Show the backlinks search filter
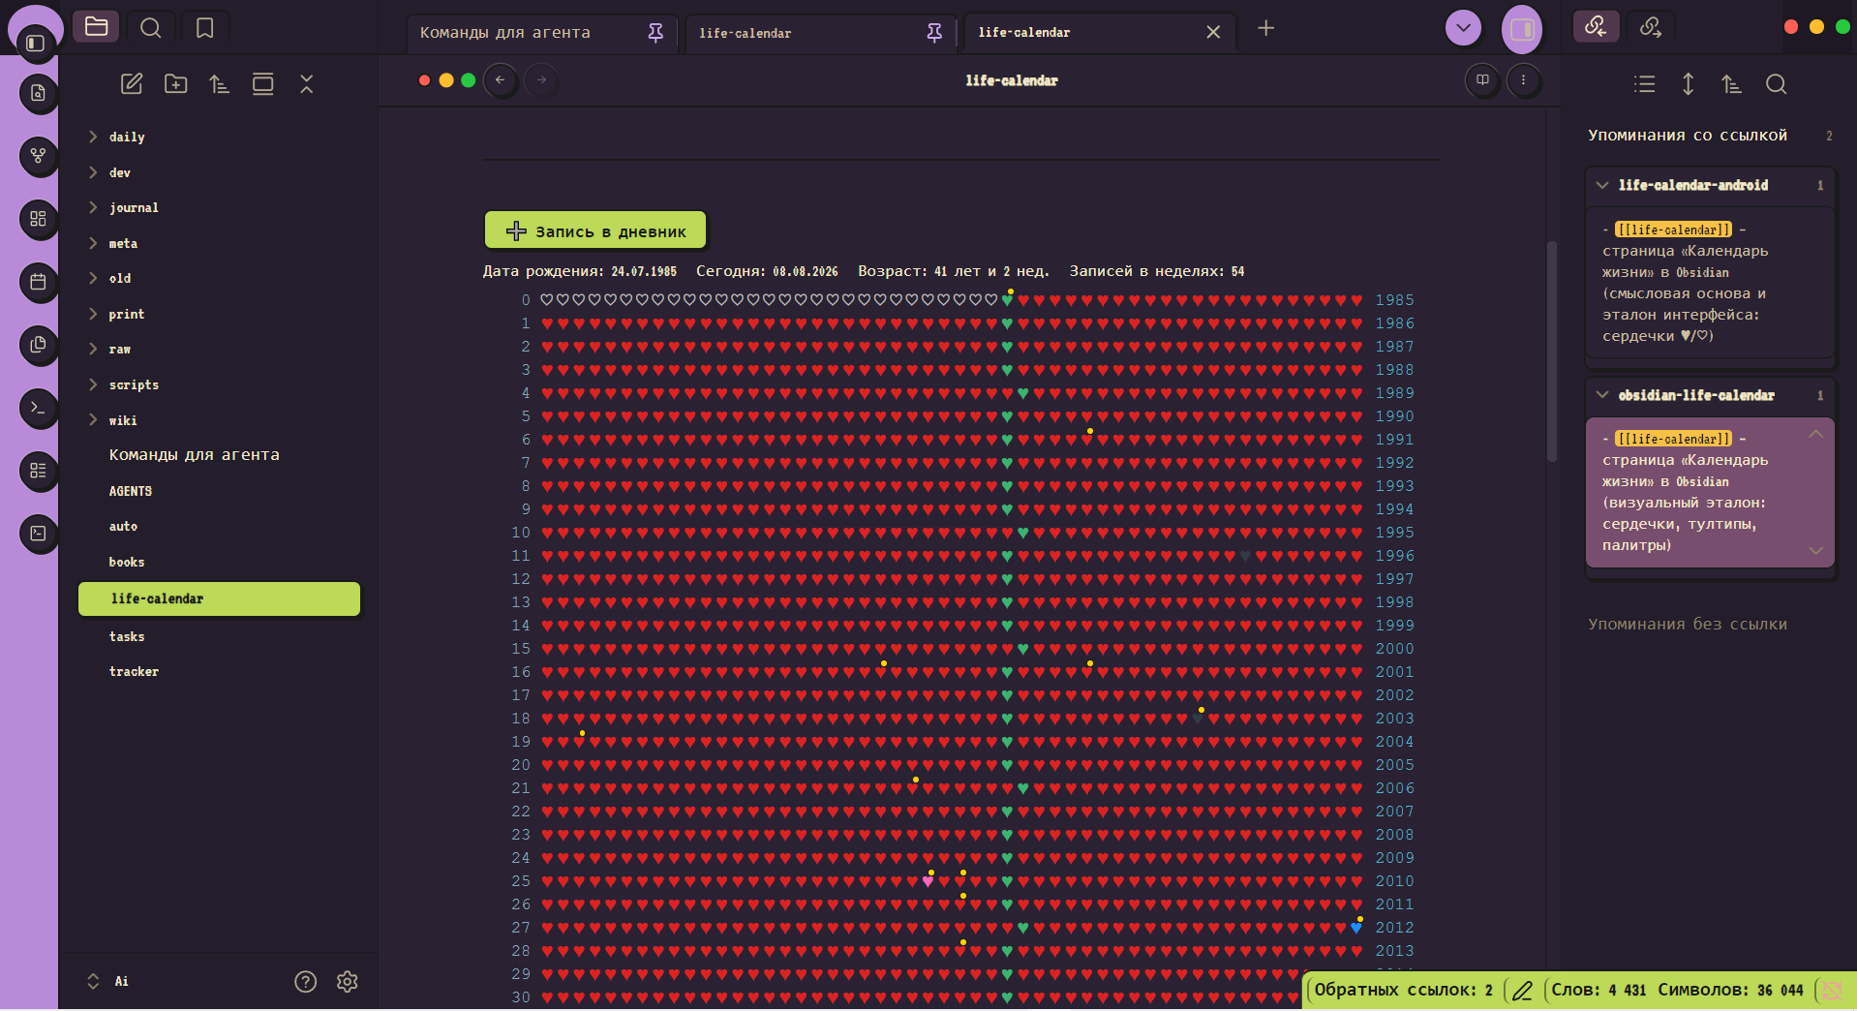Image resolution: width=1857 pixels, height=1011 pixels. (x=1776, y=84)
